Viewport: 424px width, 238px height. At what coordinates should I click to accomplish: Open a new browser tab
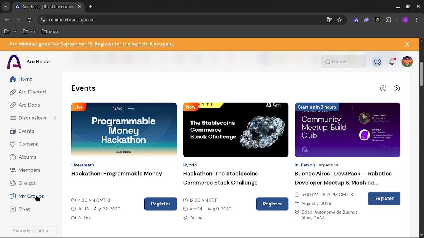[90, 7]
